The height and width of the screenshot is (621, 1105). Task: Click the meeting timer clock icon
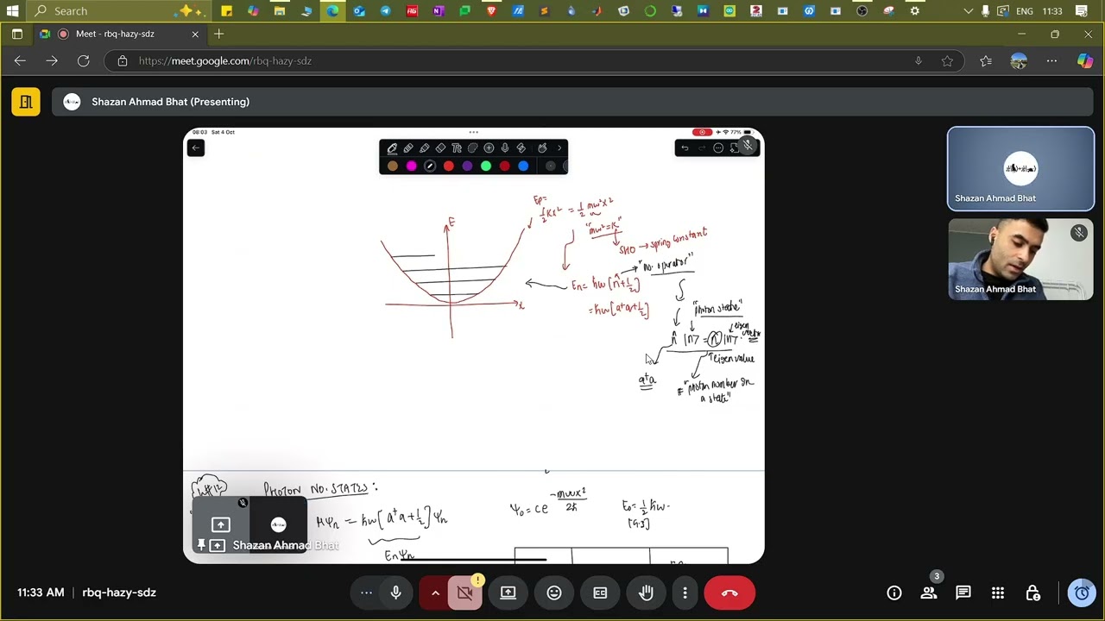tap(1082, 593)
